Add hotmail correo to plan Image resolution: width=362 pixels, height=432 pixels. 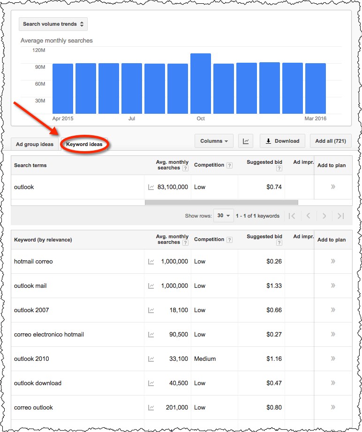(x=333, y=261)
